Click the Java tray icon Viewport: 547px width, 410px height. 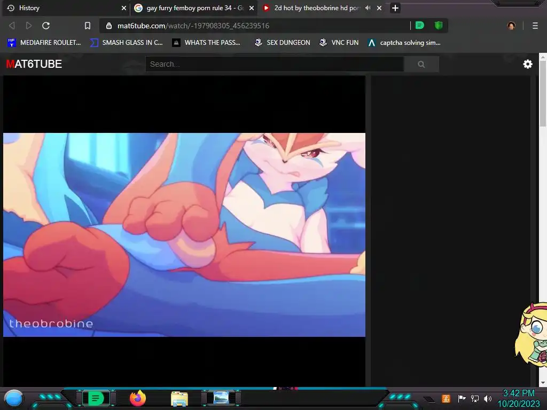446,398
